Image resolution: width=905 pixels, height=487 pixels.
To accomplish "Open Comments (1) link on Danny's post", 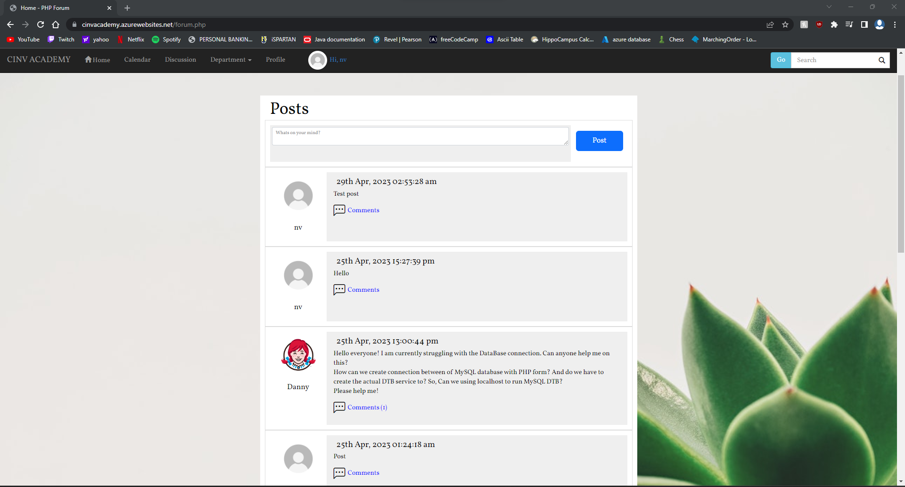I will pos(367,407).
